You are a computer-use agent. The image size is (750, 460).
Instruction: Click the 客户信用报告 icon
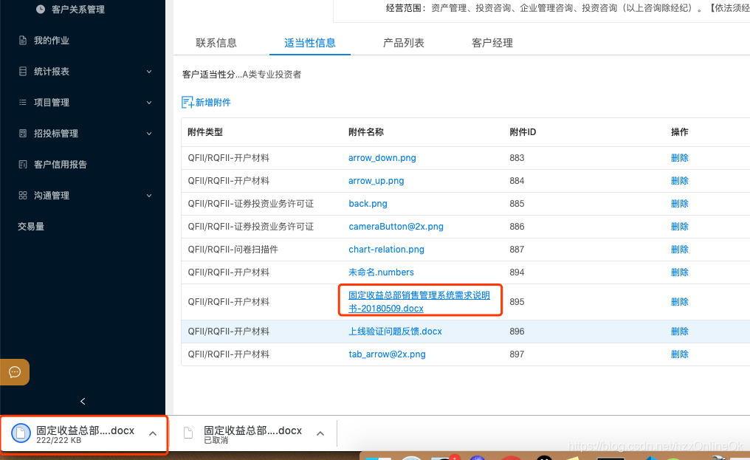pyautogui.click(x=22, y=164)
